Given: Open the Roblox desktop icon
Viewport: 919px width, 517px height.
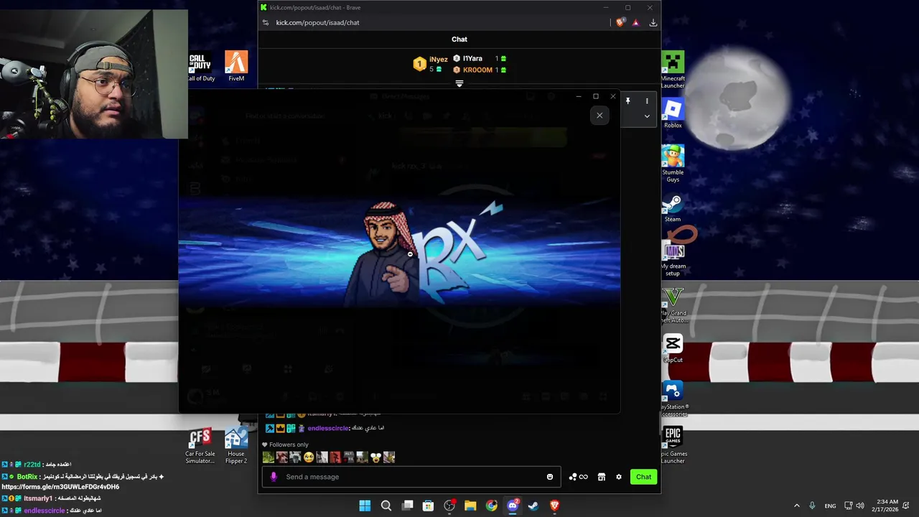Looking at the screenshot, I should (x=673, y=113).
